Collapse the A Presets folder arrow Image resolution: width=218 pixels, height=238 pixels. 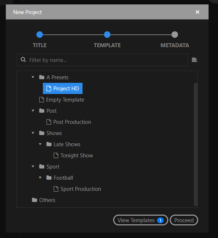pyautogui.click(x=33, y=77)
